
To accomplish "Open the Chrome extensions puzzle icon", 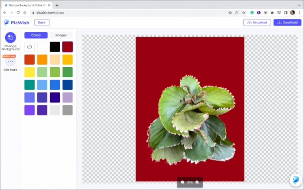I will [x=272, y=13].
